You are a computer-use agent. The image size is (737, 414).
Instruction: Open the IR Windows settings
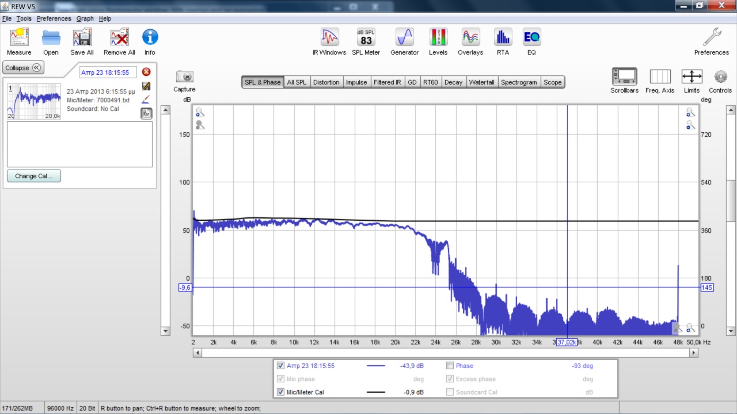329,38
